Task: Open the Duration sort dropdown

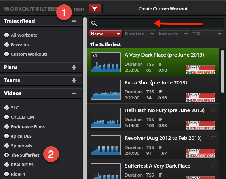Action: [x=140, y=34]
